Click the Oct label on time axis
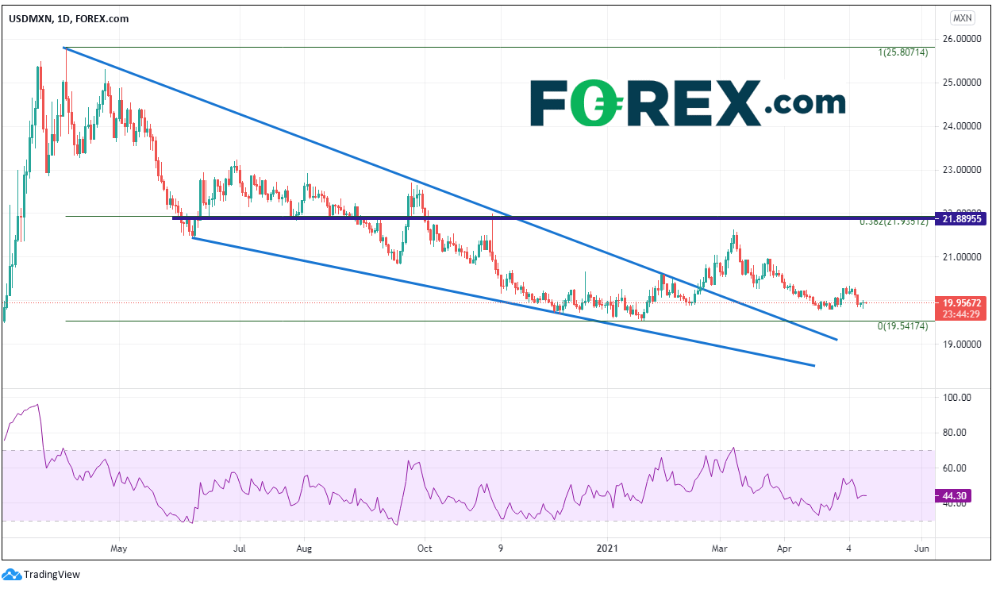Viewport: 996px width, 589px height. [425, 548]
